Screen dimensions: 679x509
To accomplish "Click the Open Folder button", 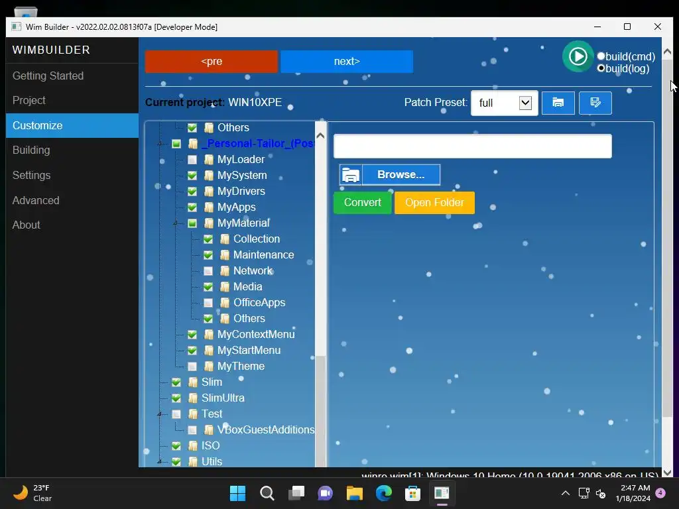I will (434, 203).
